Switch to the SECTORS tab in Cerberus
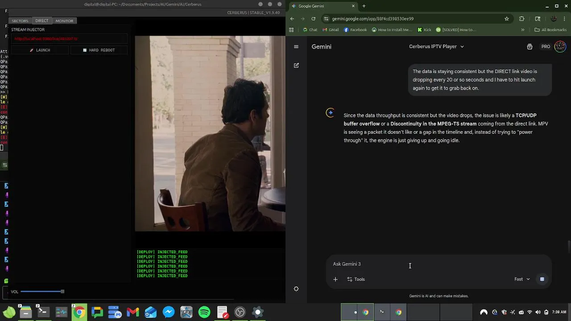Viewport: 571px width, 321px height. point(20,21)
